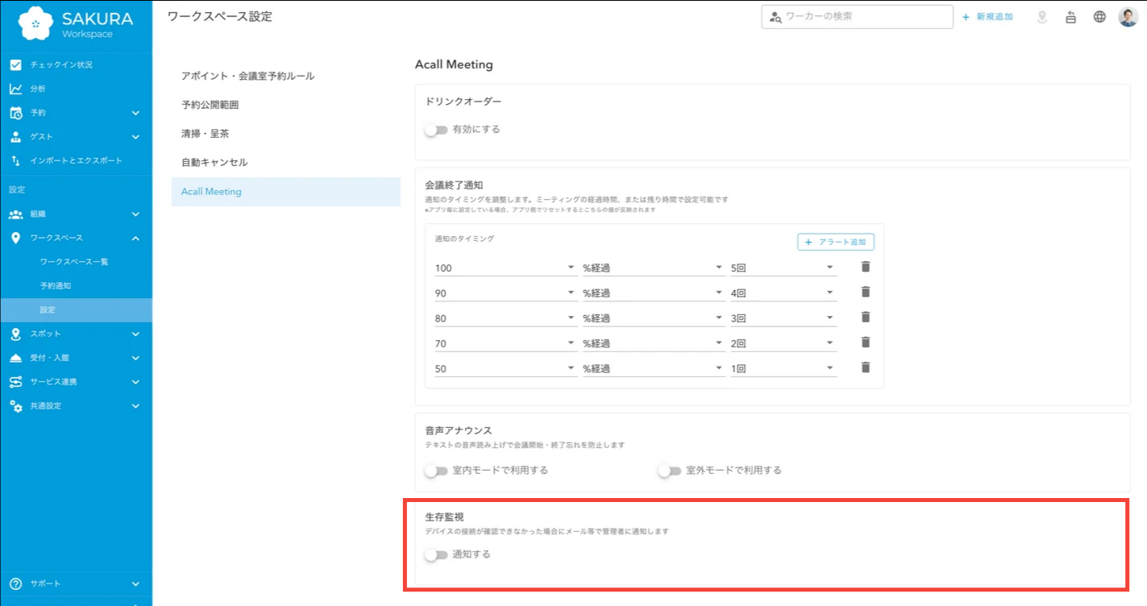The width and height of the screenshot is (1147, 606).
Task: Click the check-in status icon in sidebar
Action: (x=16, y=64)
